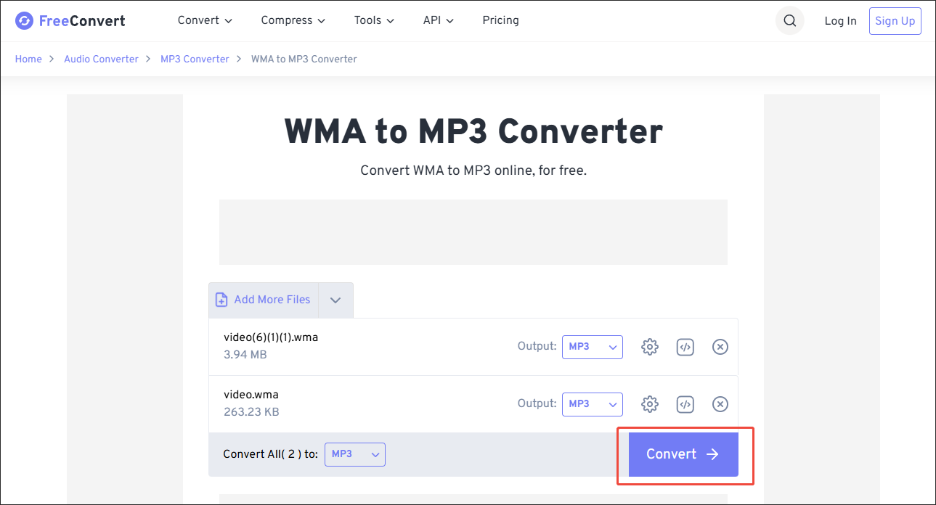The image size is (936, 505).
Task: Go to the Pricing page
Action: (x=500, y=20)
